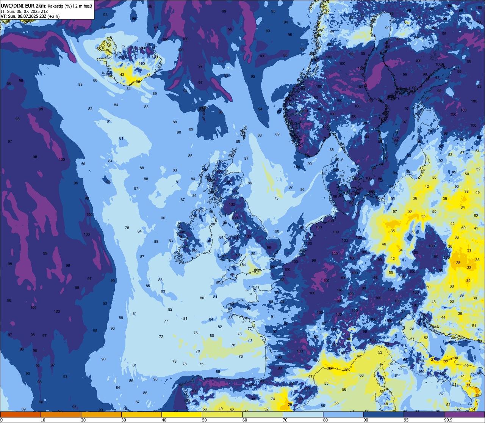Click the dark navy 95–99.9 legend swatch

point(424,415)
